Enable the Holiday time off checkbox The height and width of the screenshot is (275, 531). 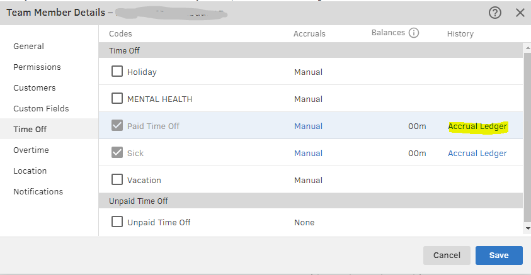117,72
